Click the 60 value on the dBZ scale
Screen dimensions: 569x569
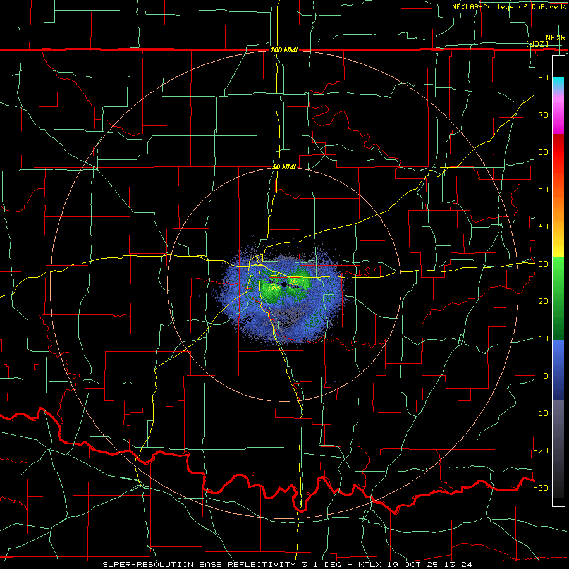543,152
